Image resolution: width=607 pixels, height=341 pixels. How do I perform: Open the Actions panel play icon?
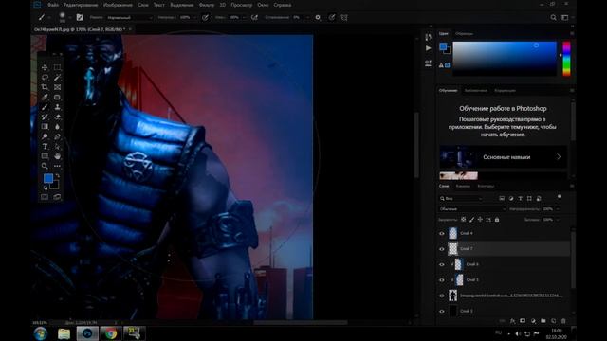428,48
